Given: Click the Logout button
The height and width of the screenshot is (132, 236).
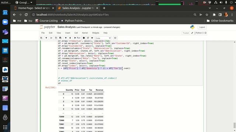Looking at the screenshot, I should (202, 27).
